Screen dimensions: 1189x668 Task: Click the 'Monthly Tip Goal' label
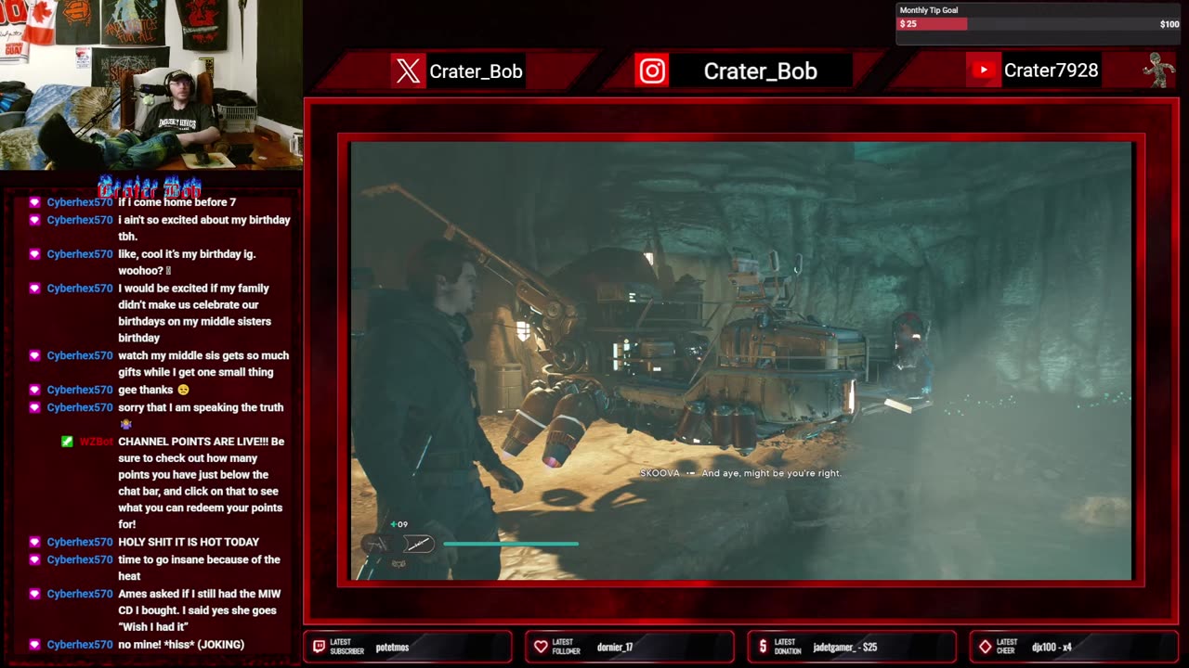929,10
